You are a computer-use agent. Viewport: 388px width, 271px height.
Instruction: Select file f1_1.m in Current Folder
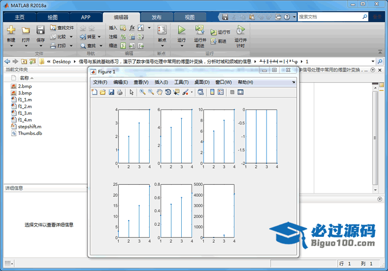point(25,100)
